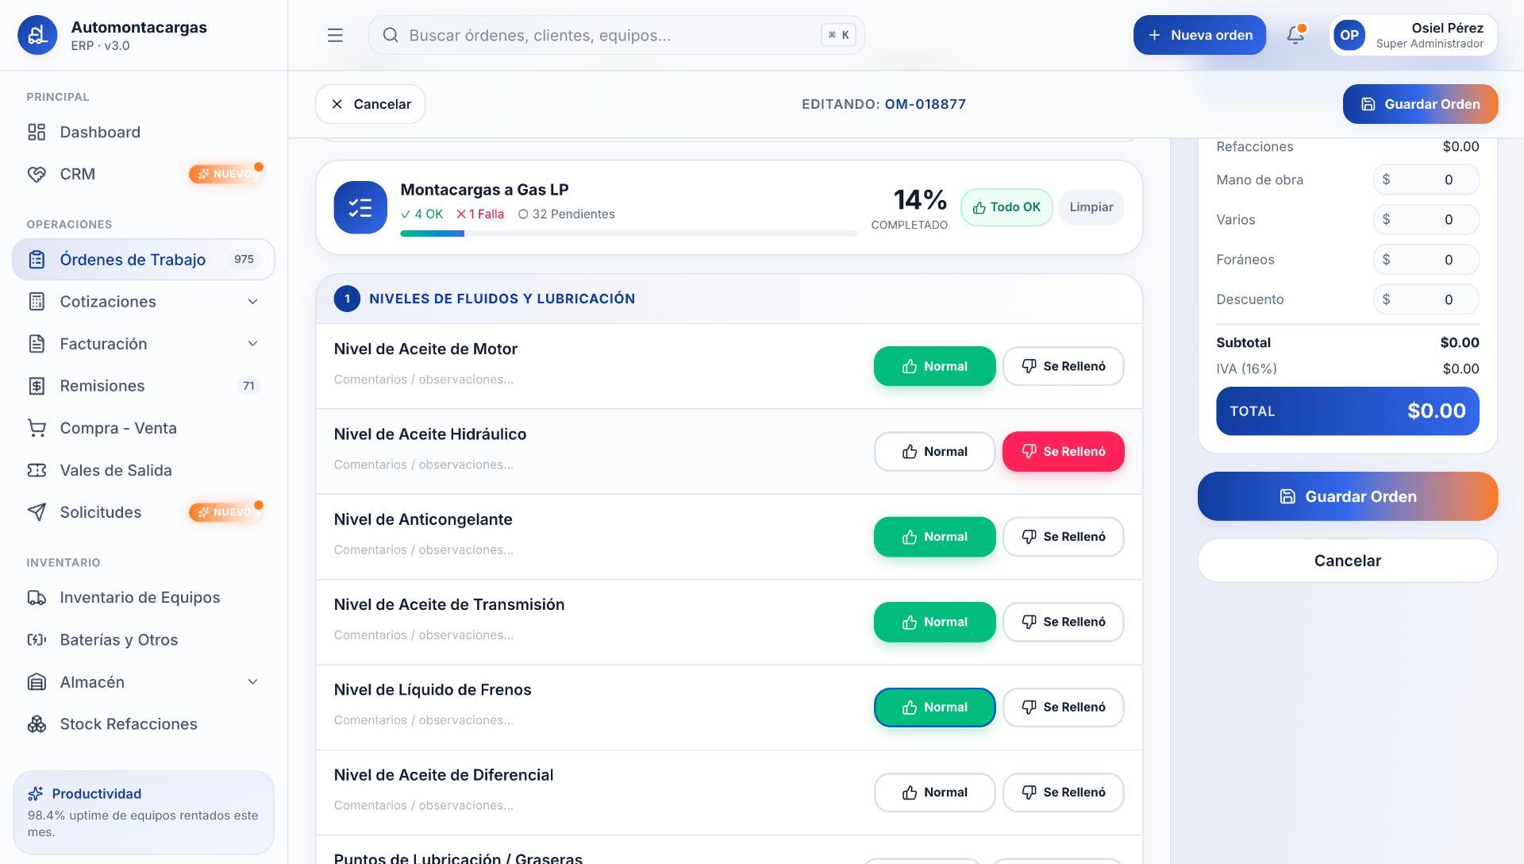Screen dimensions: 1524x864
Task: Open Vales de Salida
Action: (x=144, y=470)
